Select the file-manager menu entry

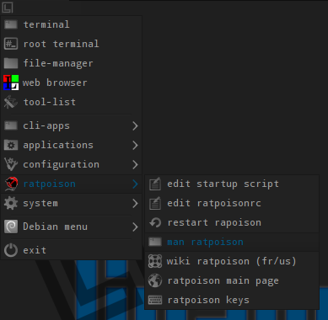coord(72,63)
